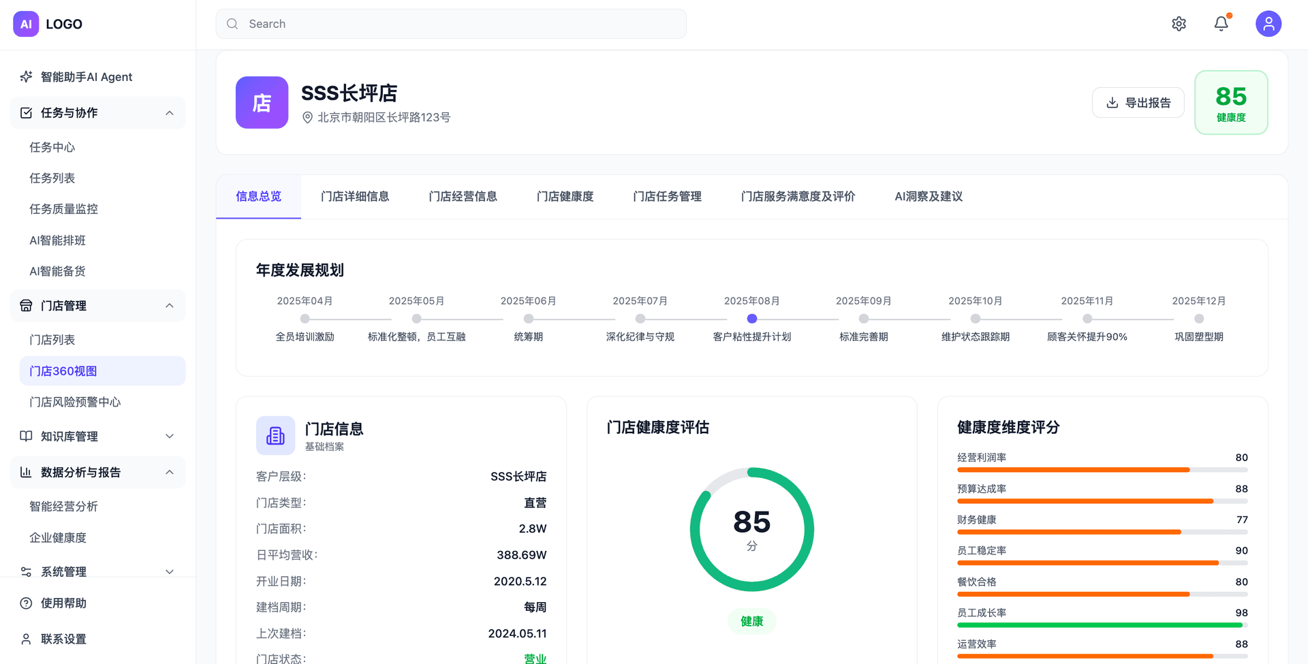1308x664 pixels.
Task: Click the sparkle icon for 智能助手AI Agent
Action: pyautogui.click(x=26, y=76)
